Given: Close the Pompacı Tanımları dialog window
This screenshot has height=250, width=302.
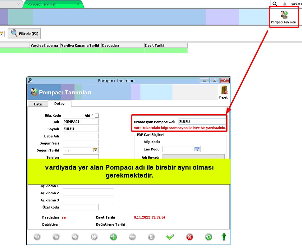Looking at the screenshot, I should coord(225,80).
